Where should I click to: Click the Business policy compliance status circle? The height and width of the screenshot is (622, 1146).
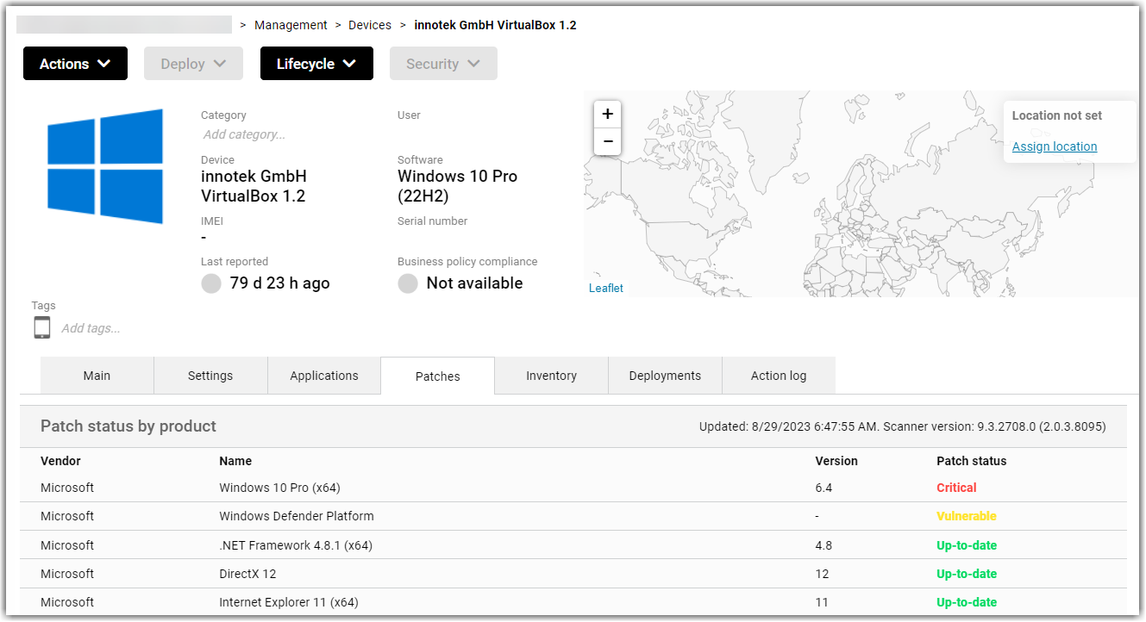click(x=408, y=283)
